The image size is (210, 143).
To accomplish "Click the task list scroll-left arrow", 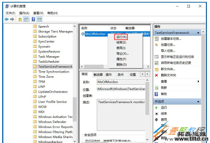I will pyautogui.click(x=82, y=67).
